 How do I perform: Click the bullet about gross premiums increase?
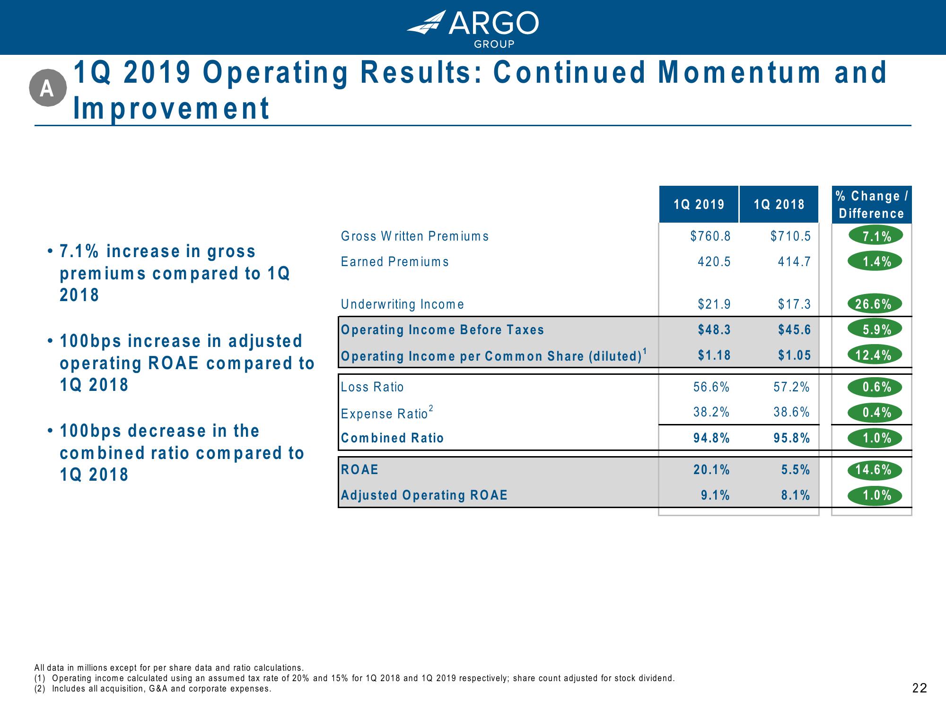pos(169,273)
